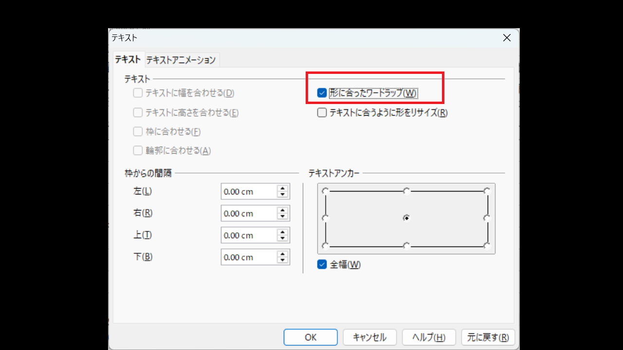Decrease 下 spacing with down arrow
The image size is (623, 350).
click(282, 261)
